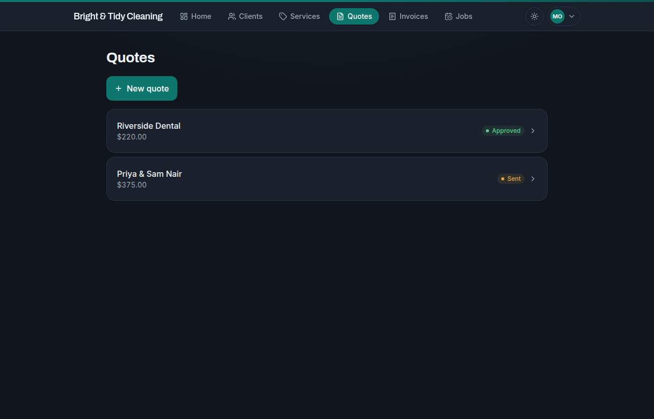Select the Quotes tab
The height and width of the screenshot is (419, 654).
pyautogui.click(x=354, y=16)
